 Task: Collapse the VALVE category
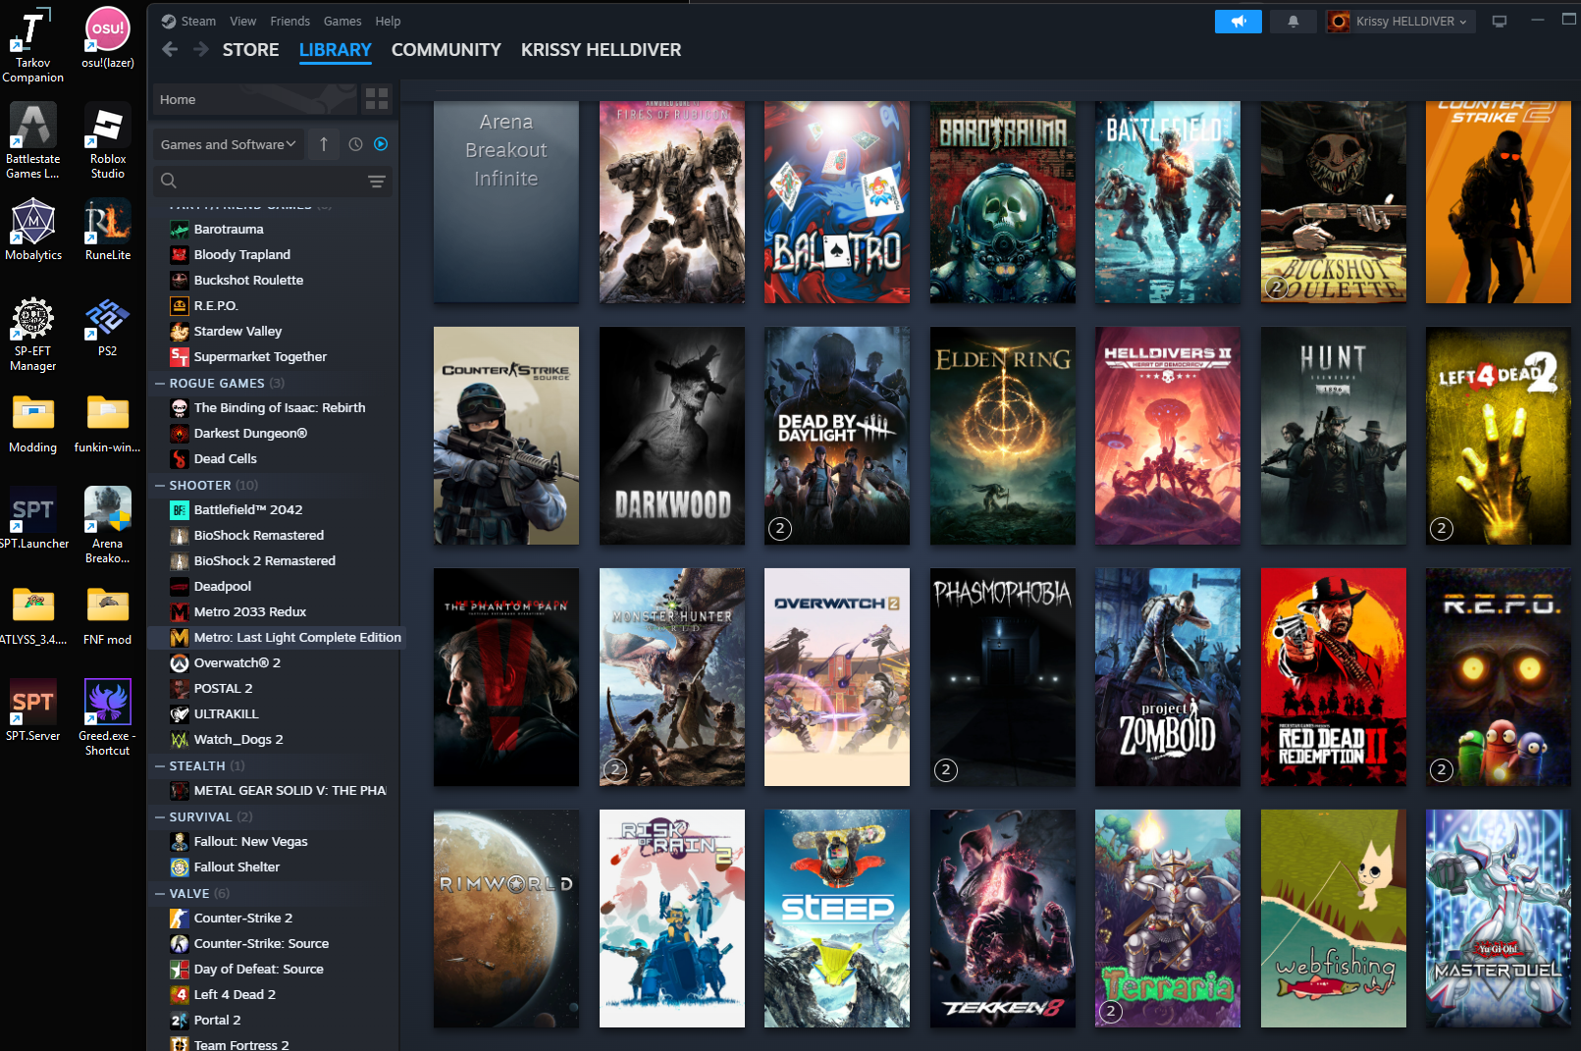(x=160, y=894)
